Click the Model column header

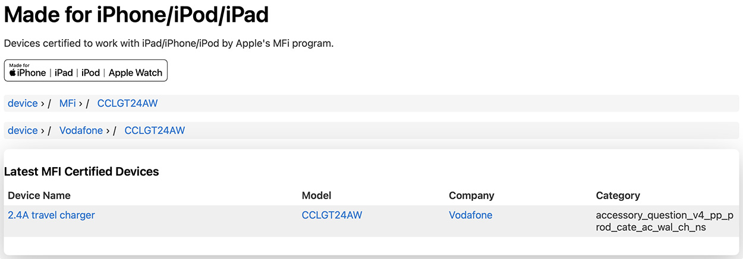click(x=316, y=196)
